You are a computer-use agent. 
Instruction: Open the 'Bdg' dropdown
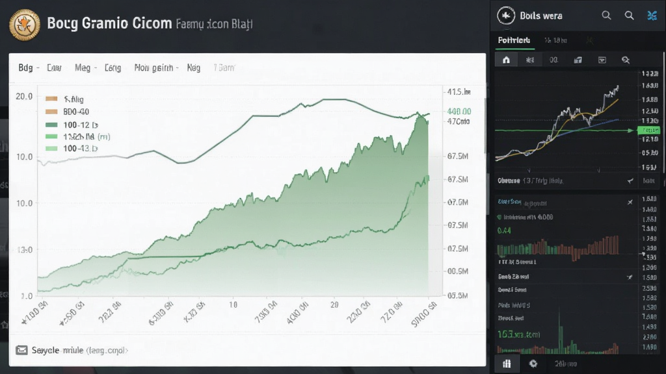tap(28, 68)
